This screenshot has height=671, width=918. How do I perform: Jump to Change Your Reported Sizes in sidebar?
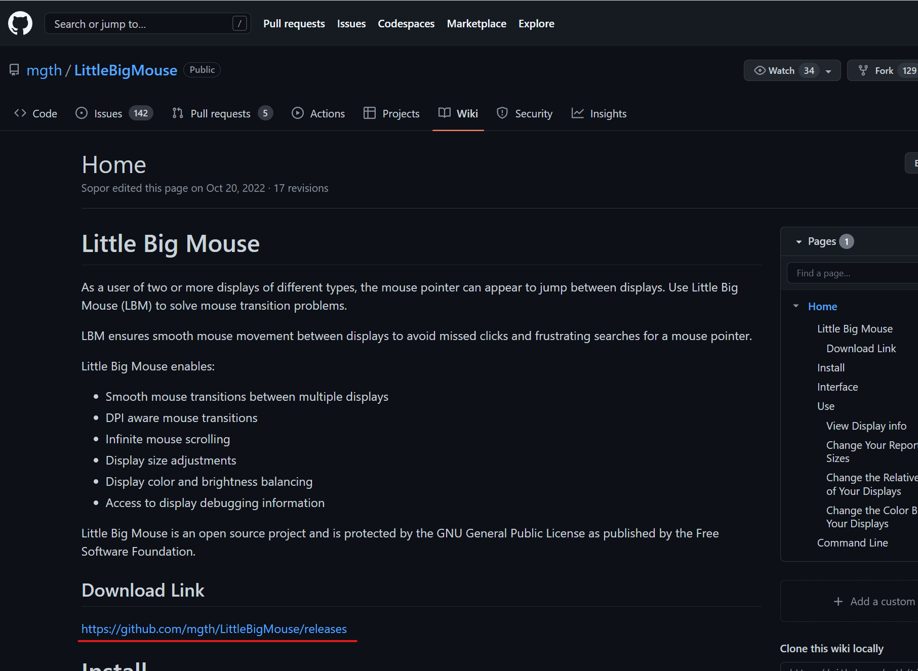[x=872, y=451]
